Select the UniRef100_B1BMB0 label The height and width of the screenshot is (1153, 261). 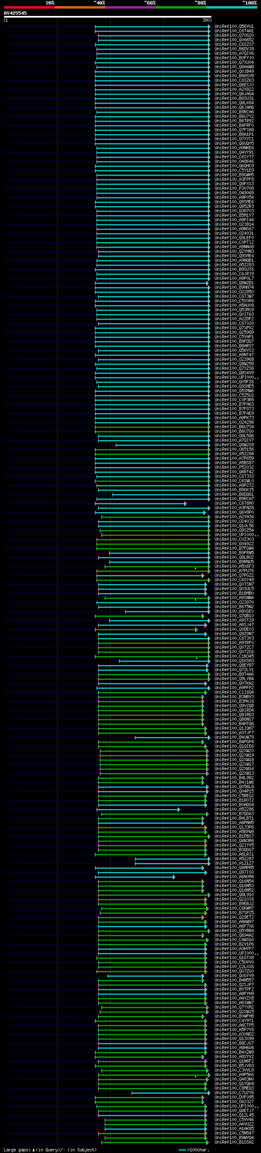234,593
